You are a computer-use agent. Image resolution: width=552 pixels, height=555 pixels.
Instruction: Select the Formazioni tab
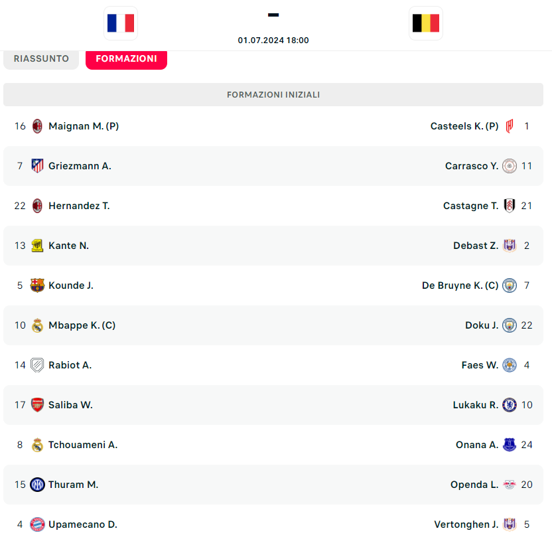click(x=126, y=58)
